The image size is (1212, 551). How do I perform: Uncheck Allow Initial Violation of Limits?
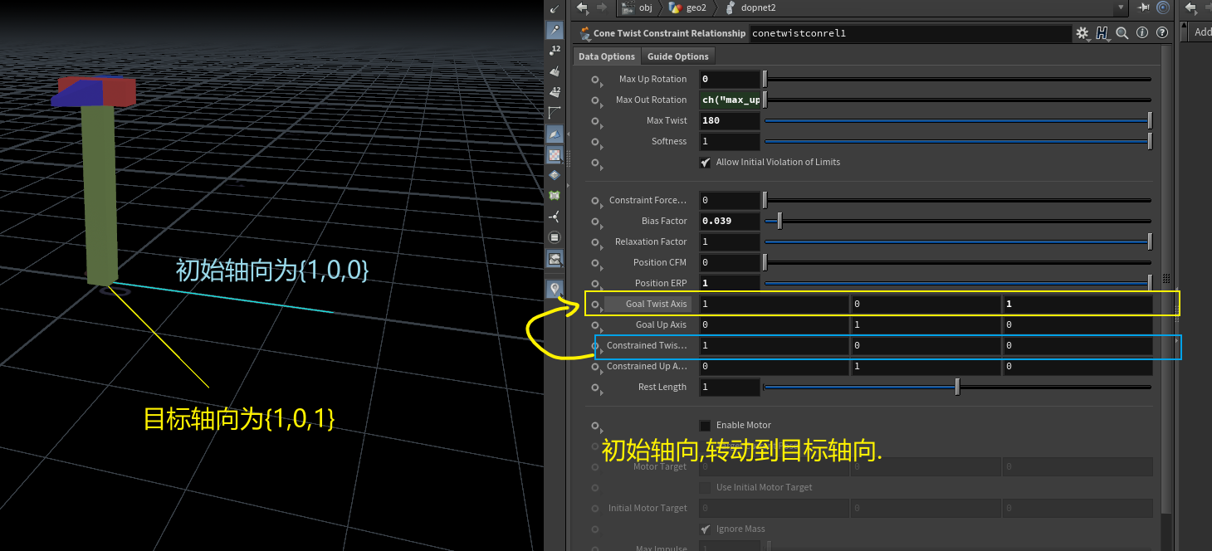706,163
